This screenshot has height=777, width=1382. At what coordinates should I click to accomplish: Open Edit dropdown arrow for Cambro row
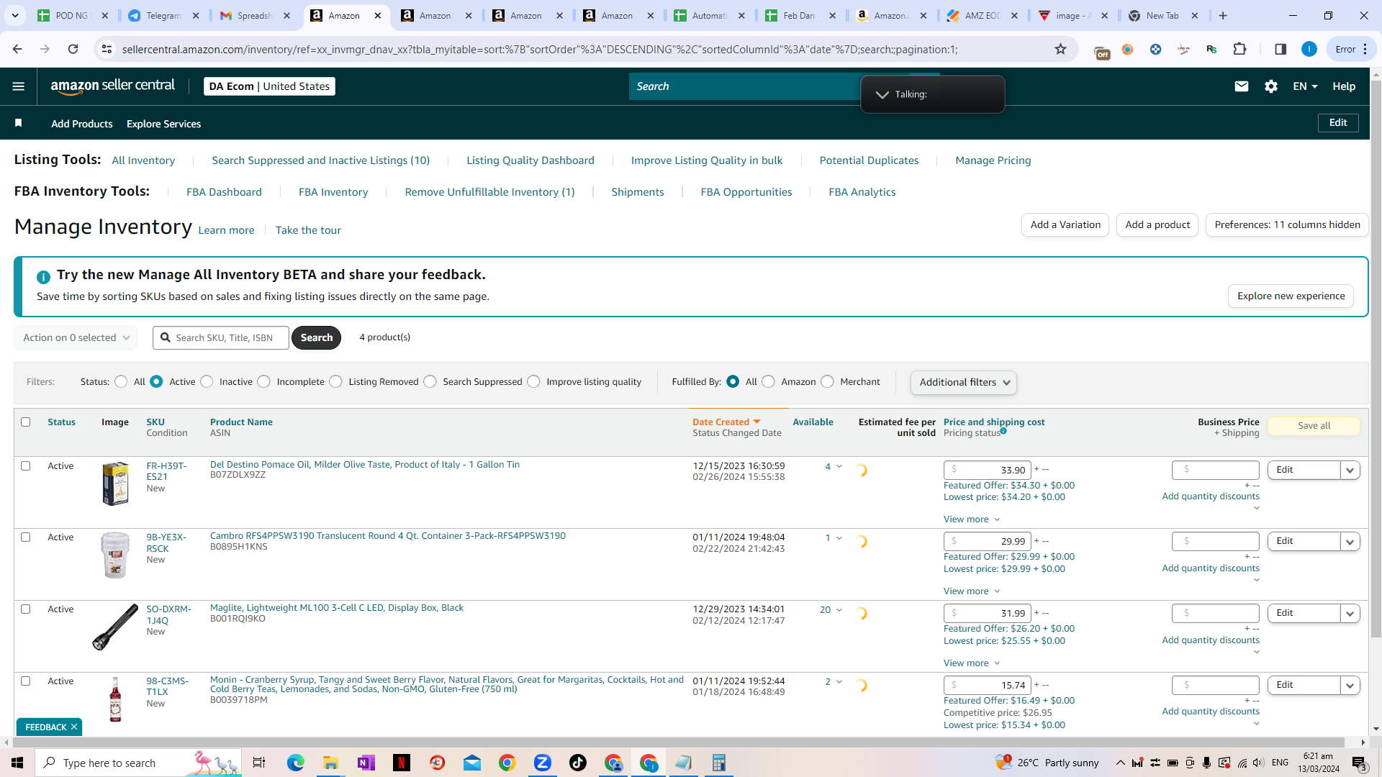[x=1350, y=542]
